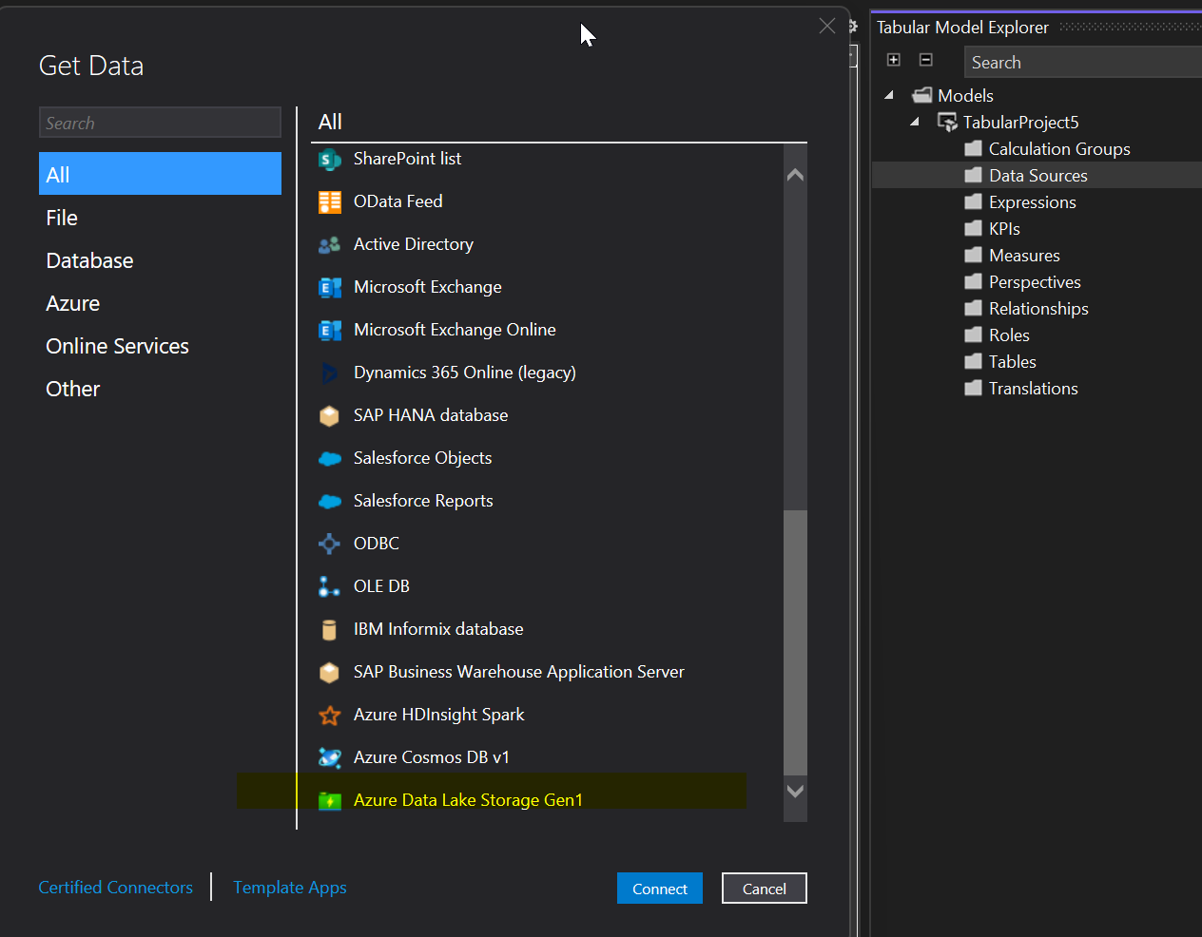Click the Expand All icon in Tabular Model Explorer
1202x937 pixels.
point(894,60)
